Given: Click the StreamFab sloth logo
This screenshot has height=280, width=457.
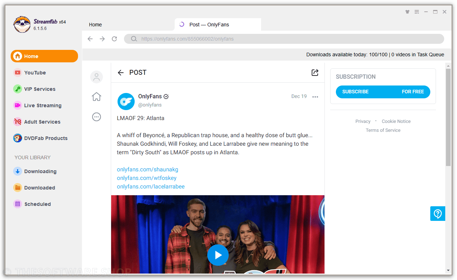Looking at the screenshot, I should pyautogui.click(x=22, y=25).
